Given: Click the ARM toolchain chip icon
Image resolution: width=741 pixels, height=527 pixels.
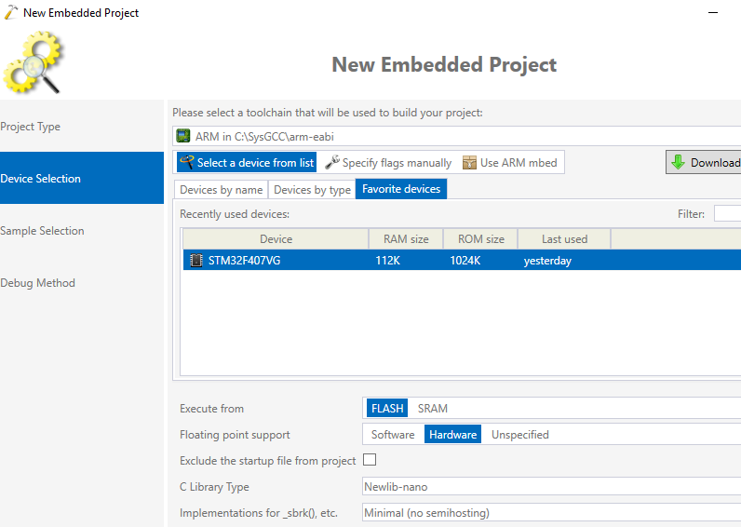Looking at the screenshot, I should (x=183, y=137).
